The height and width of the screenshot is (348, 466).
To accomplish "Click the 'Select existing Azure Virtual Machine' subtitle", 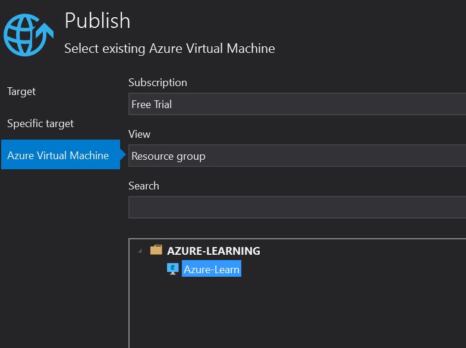I will [169, 48].
